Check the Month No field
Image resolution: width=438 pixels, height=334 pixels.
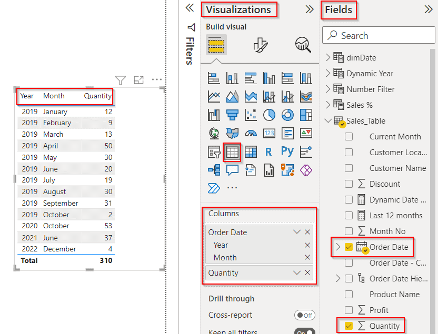pos(349,231)
